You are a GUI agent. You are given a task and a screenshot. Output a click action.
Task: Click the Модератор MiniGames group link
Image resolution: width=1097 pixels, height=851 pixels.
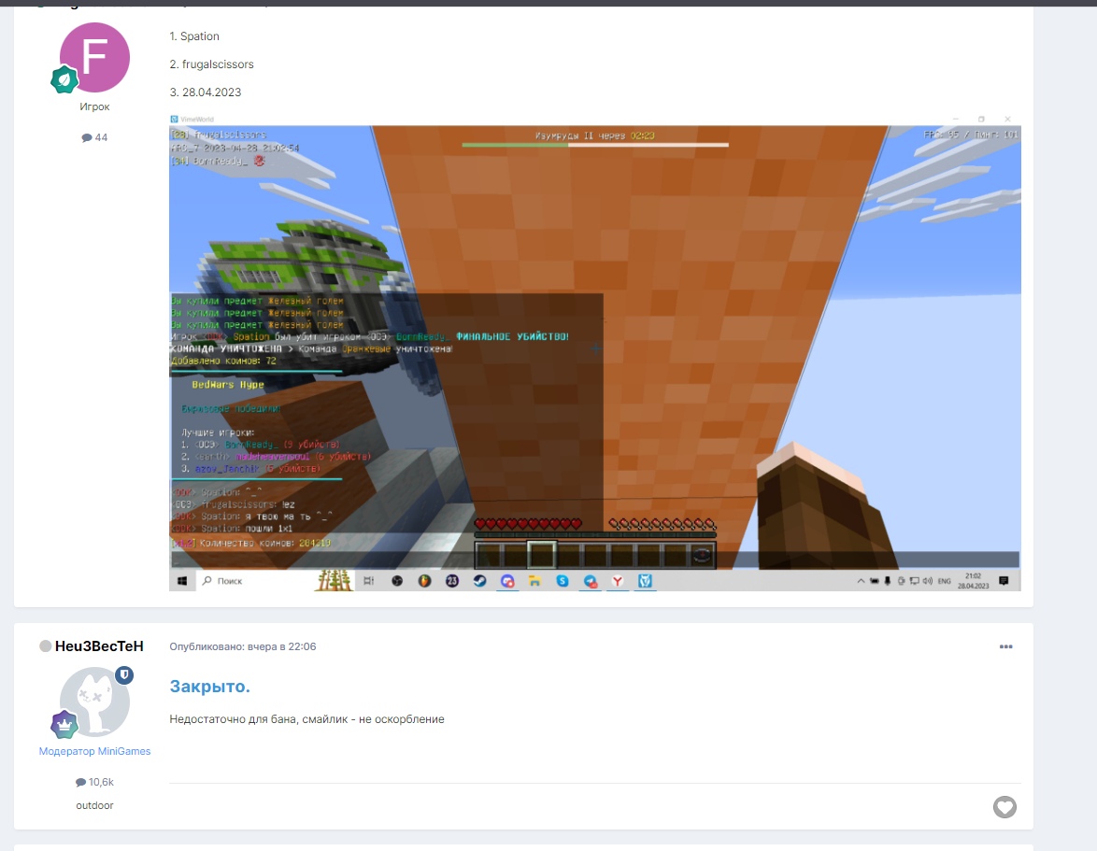[94, 751]
